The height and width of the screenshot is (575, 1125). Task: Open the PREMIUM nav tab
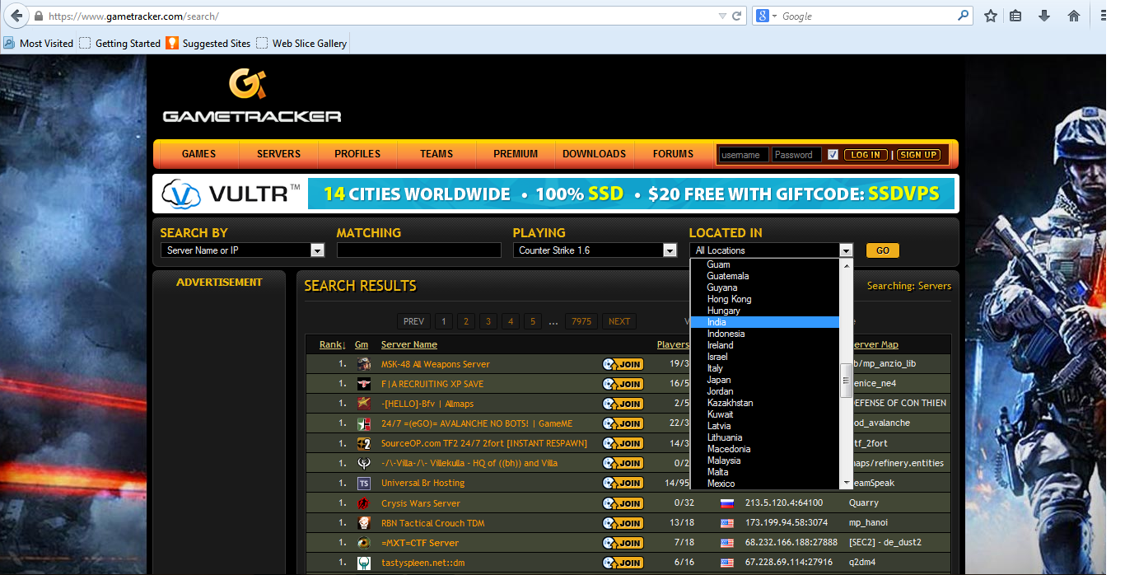pos(516,154)
